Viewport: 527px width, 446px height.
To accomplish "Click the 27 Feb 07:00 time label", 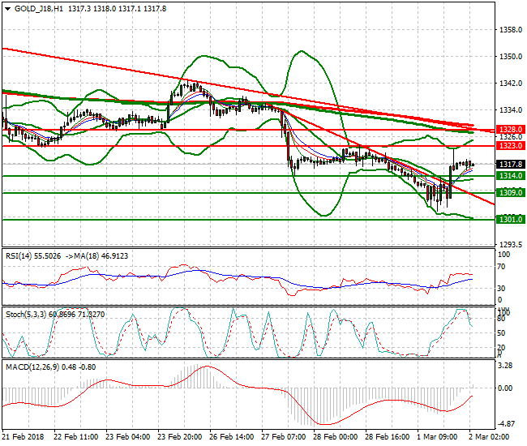I will (x=283, y=437).
